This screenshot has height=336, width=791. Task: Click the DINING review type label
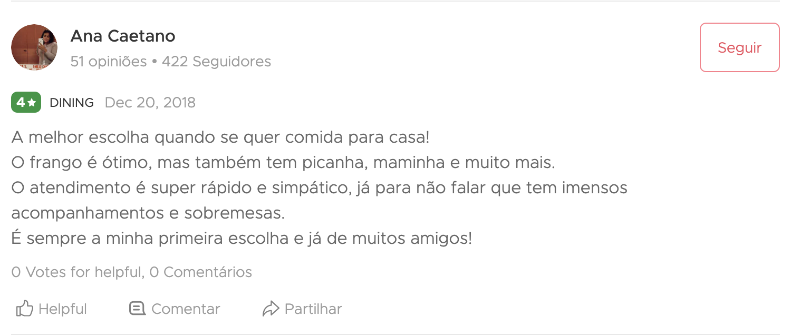click(72, 103)
